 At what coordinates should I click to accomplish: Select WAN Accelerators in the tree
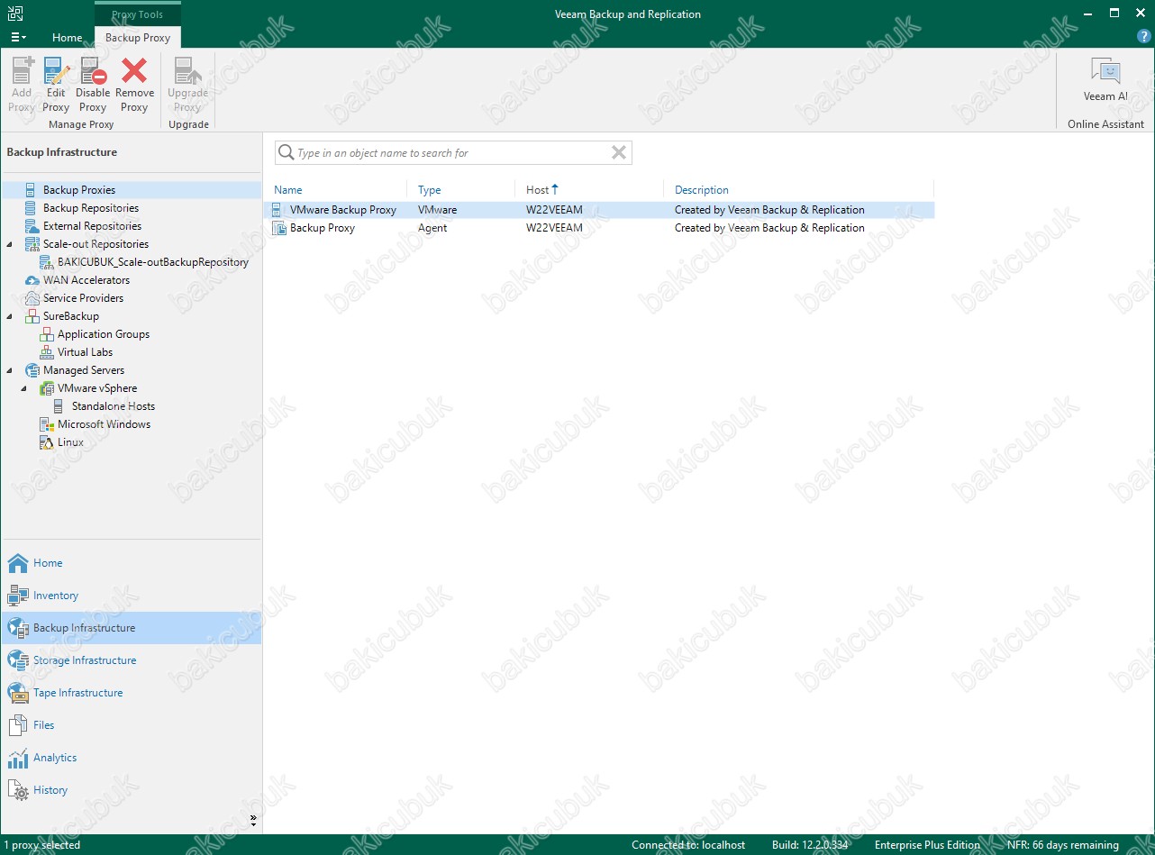point(86,280)
